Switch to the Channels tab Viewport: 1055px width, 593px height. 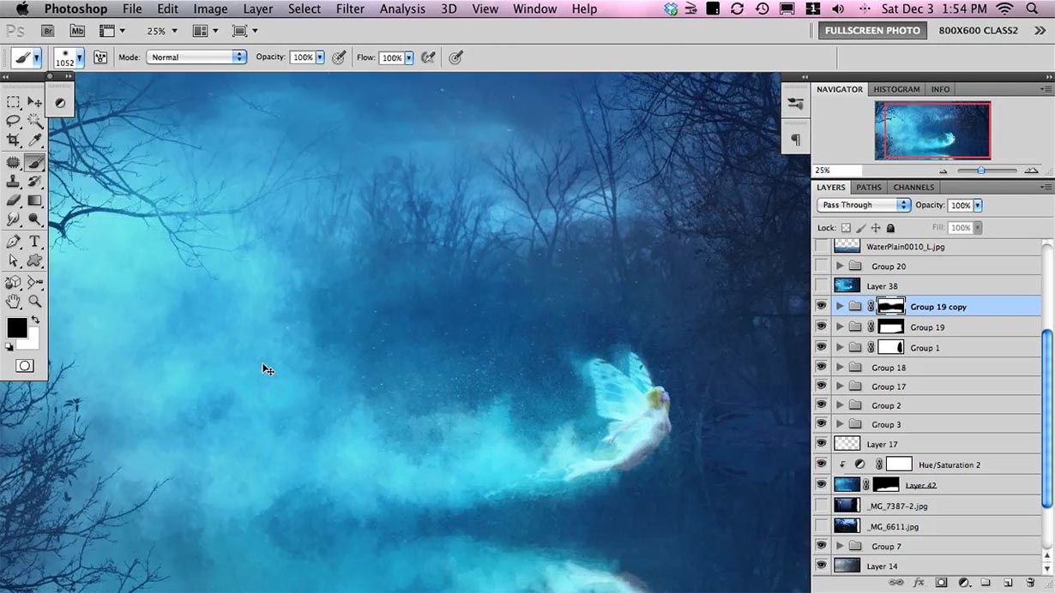pyautogui.click(x=913, y=188)
